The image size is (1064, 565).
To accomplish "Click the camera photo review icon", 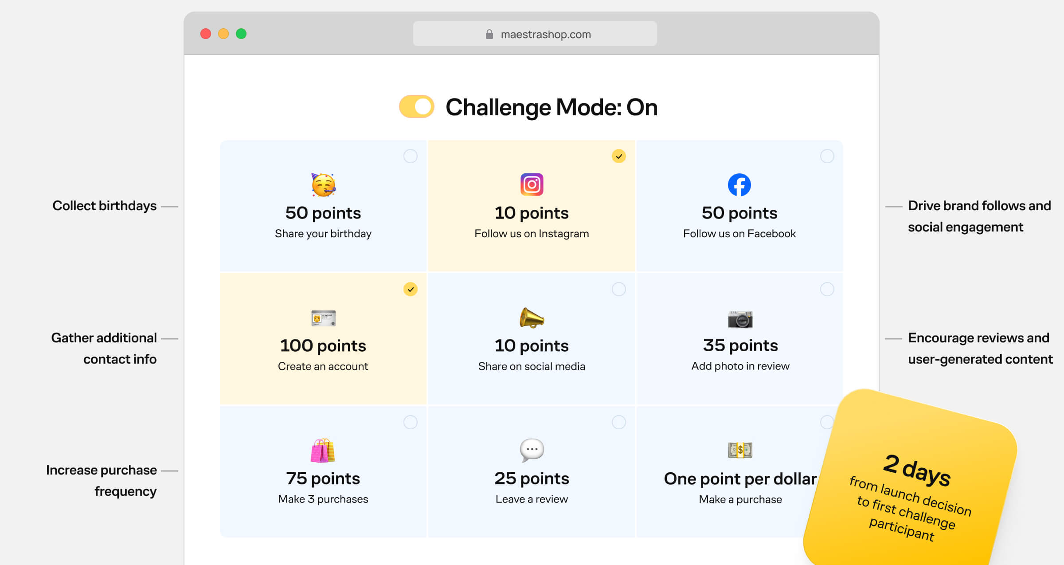I will 740,318.
